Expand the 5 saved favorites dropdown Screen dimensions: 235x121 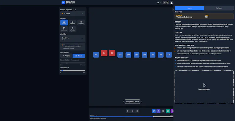73,13
